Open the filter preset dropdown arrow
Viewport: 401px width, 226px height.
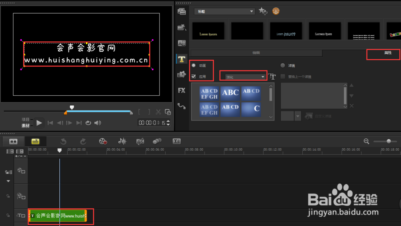[298, 116]
